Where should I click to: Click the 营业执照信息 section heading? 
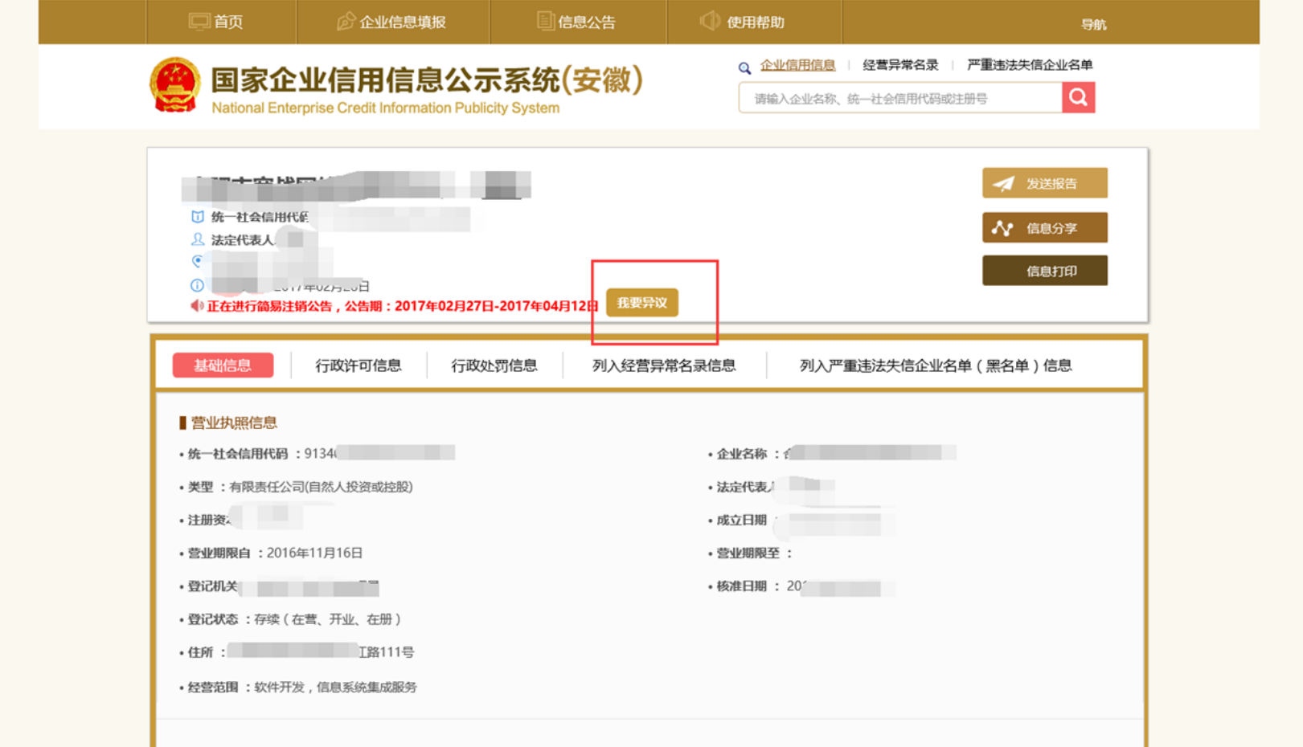(233, 422)
